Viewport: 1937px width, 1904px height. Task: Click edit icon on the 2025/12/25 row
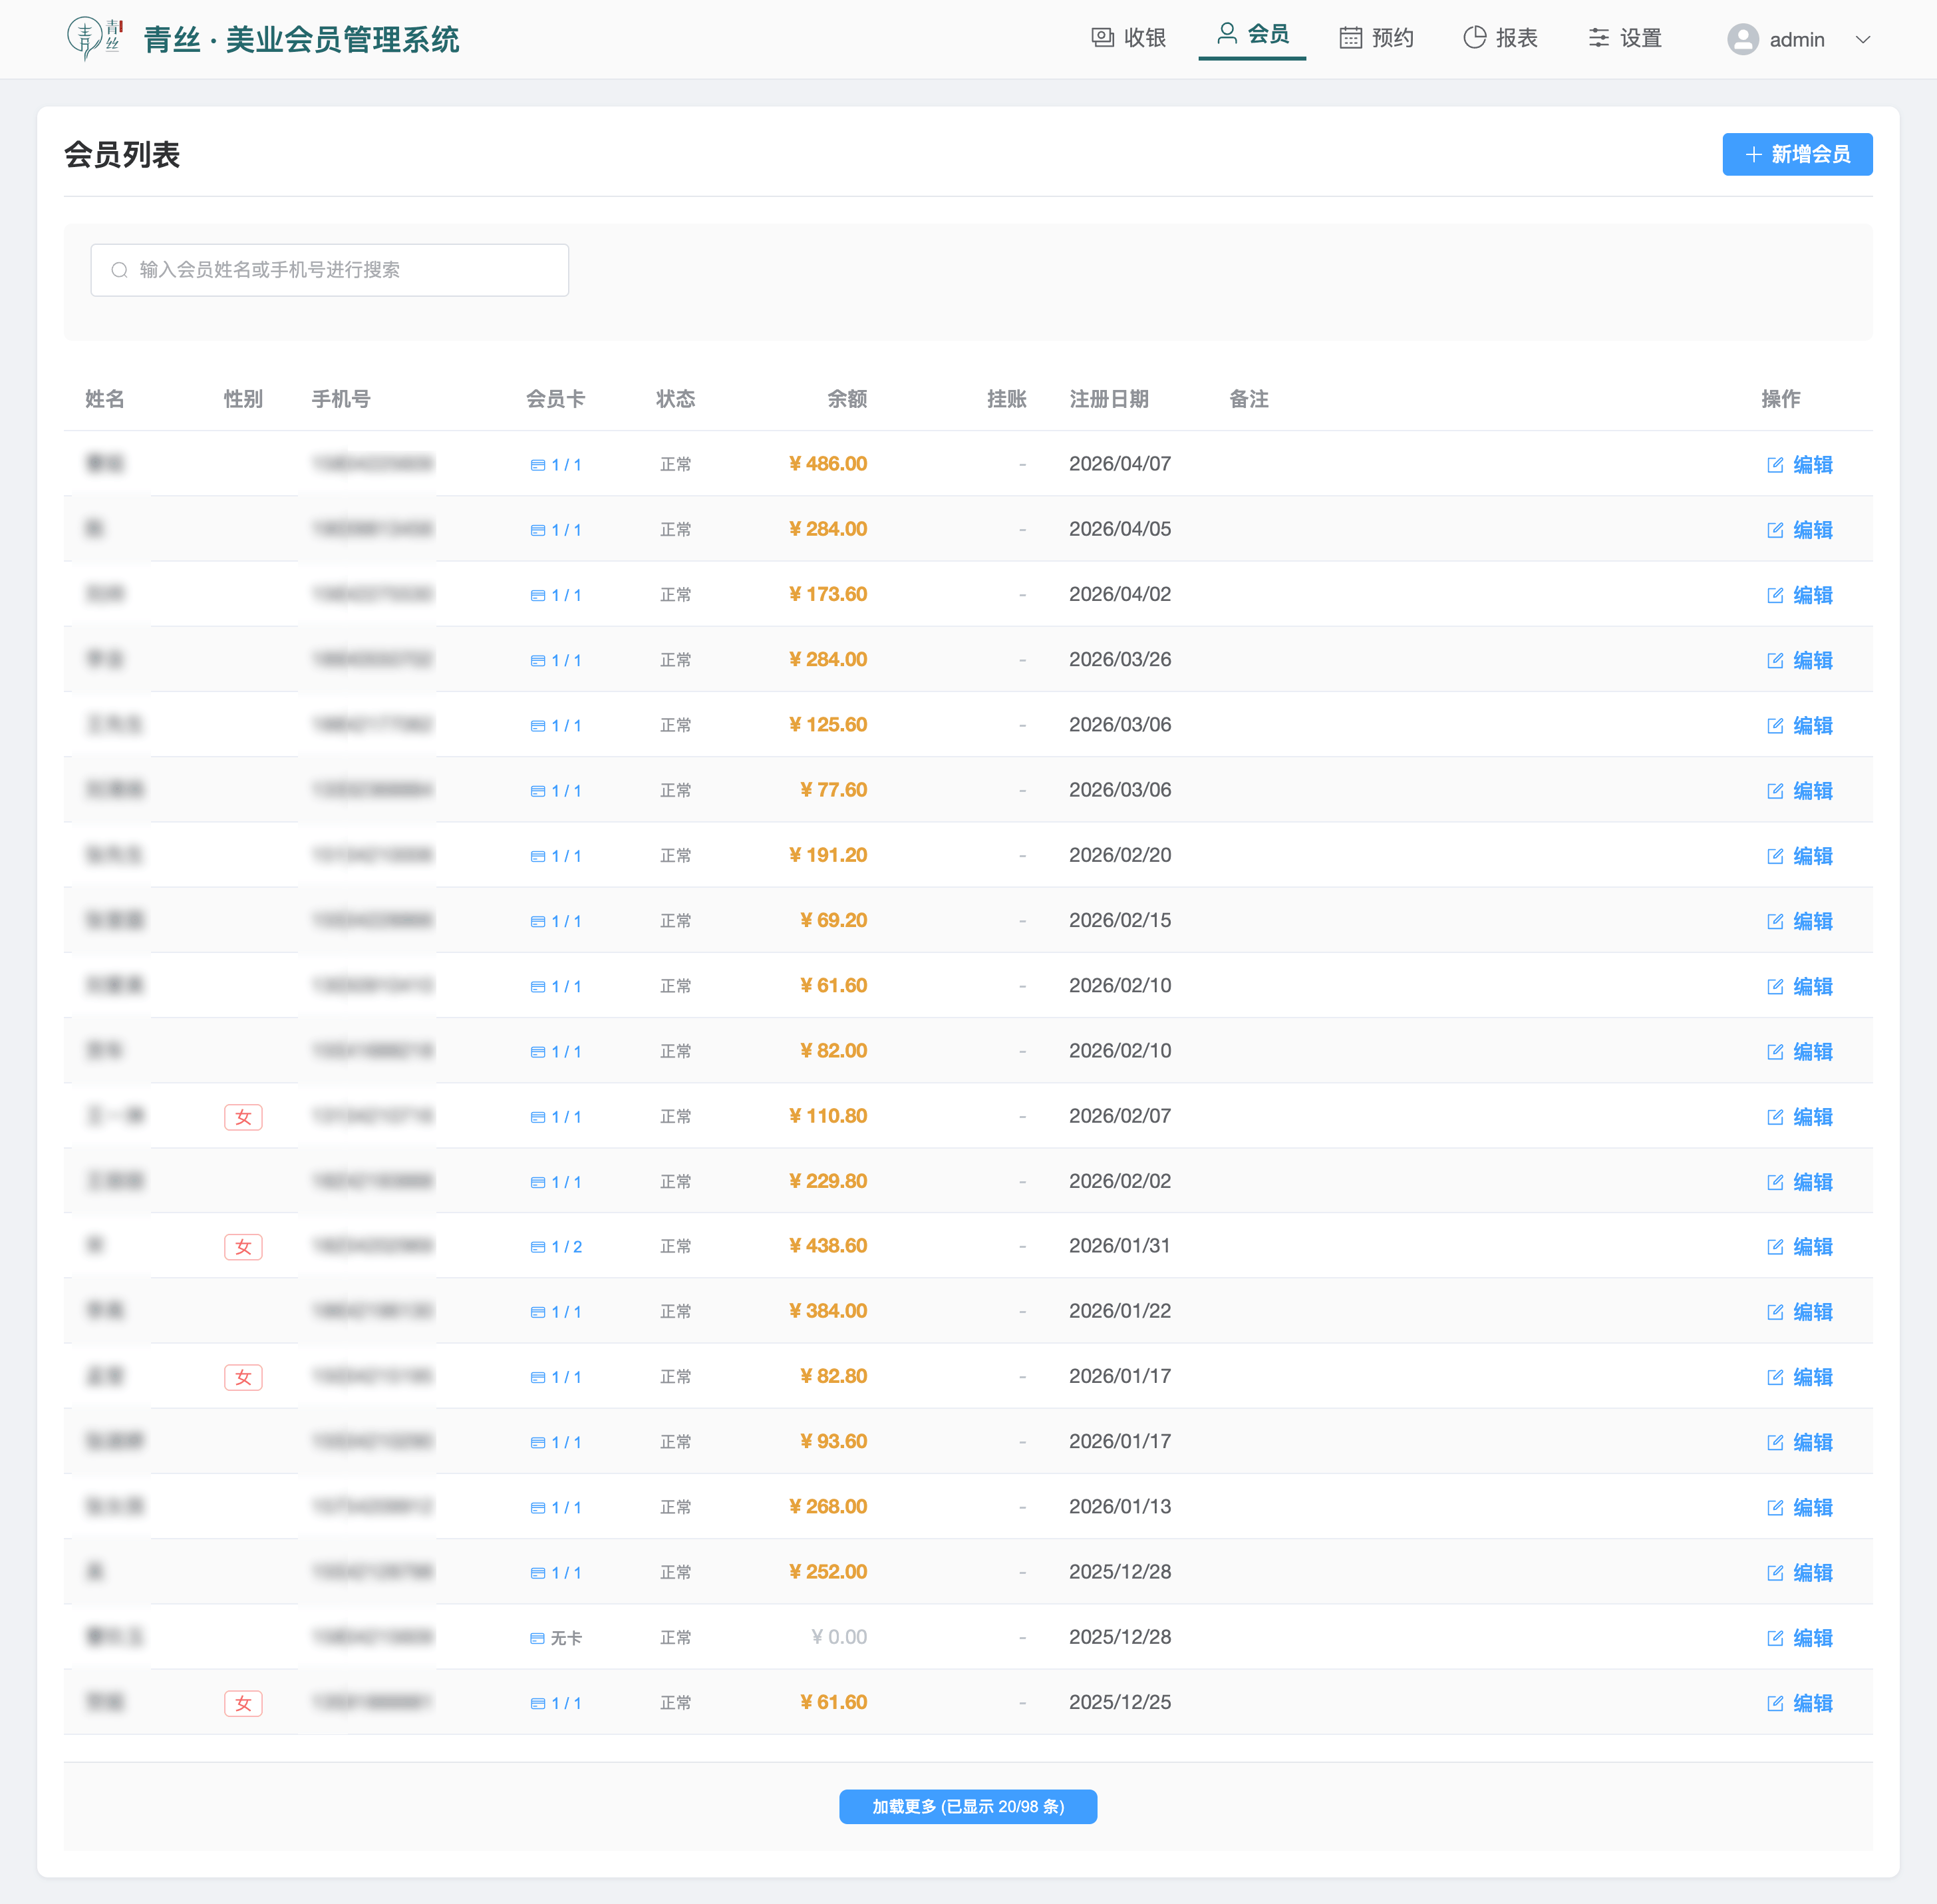click(x=1775, y=1703)
